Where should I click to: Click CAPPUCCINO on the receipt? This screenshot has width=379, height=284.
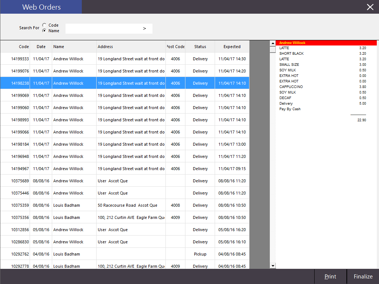[x=291, y=87]
